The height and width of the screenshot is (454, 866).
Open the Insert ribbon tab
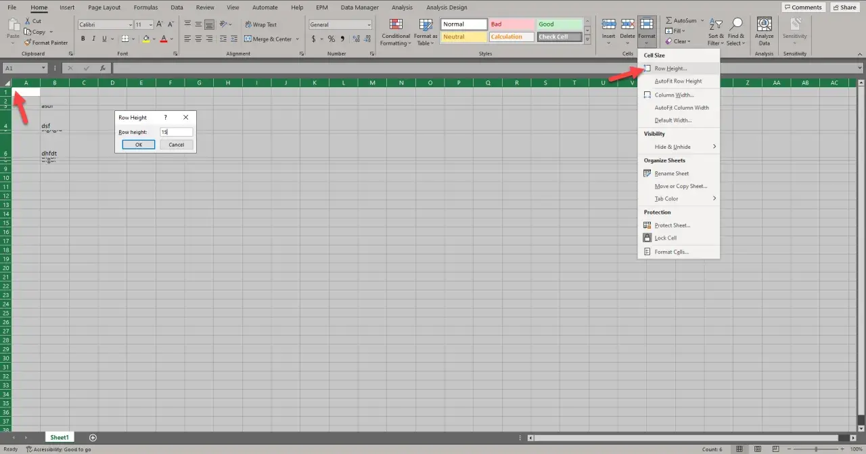click(67, 7)
